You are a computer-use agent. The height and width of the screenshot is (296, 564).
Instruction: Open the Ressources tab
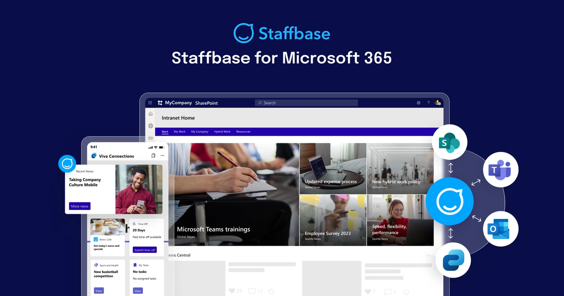243,132
